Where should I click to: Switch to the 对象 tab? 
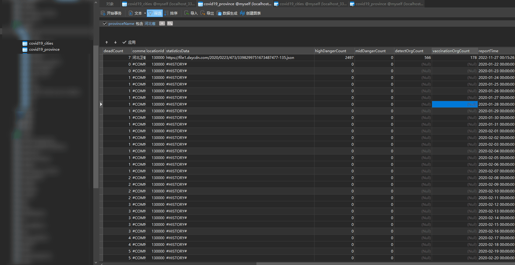pos(110,4)
